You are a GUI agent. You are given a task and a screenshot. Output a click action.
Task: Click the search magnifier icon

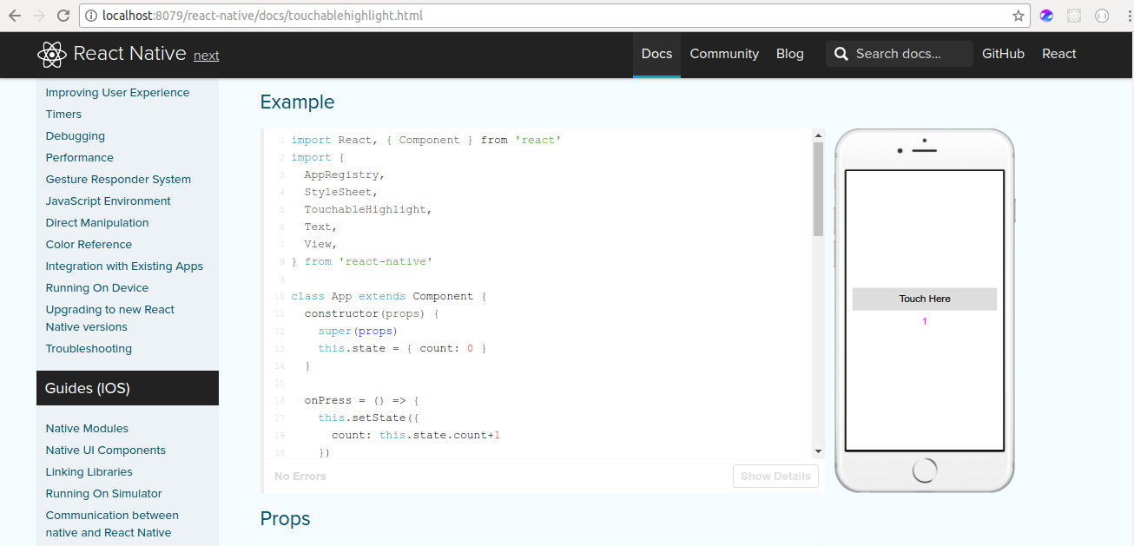click(x=841, y=54)
